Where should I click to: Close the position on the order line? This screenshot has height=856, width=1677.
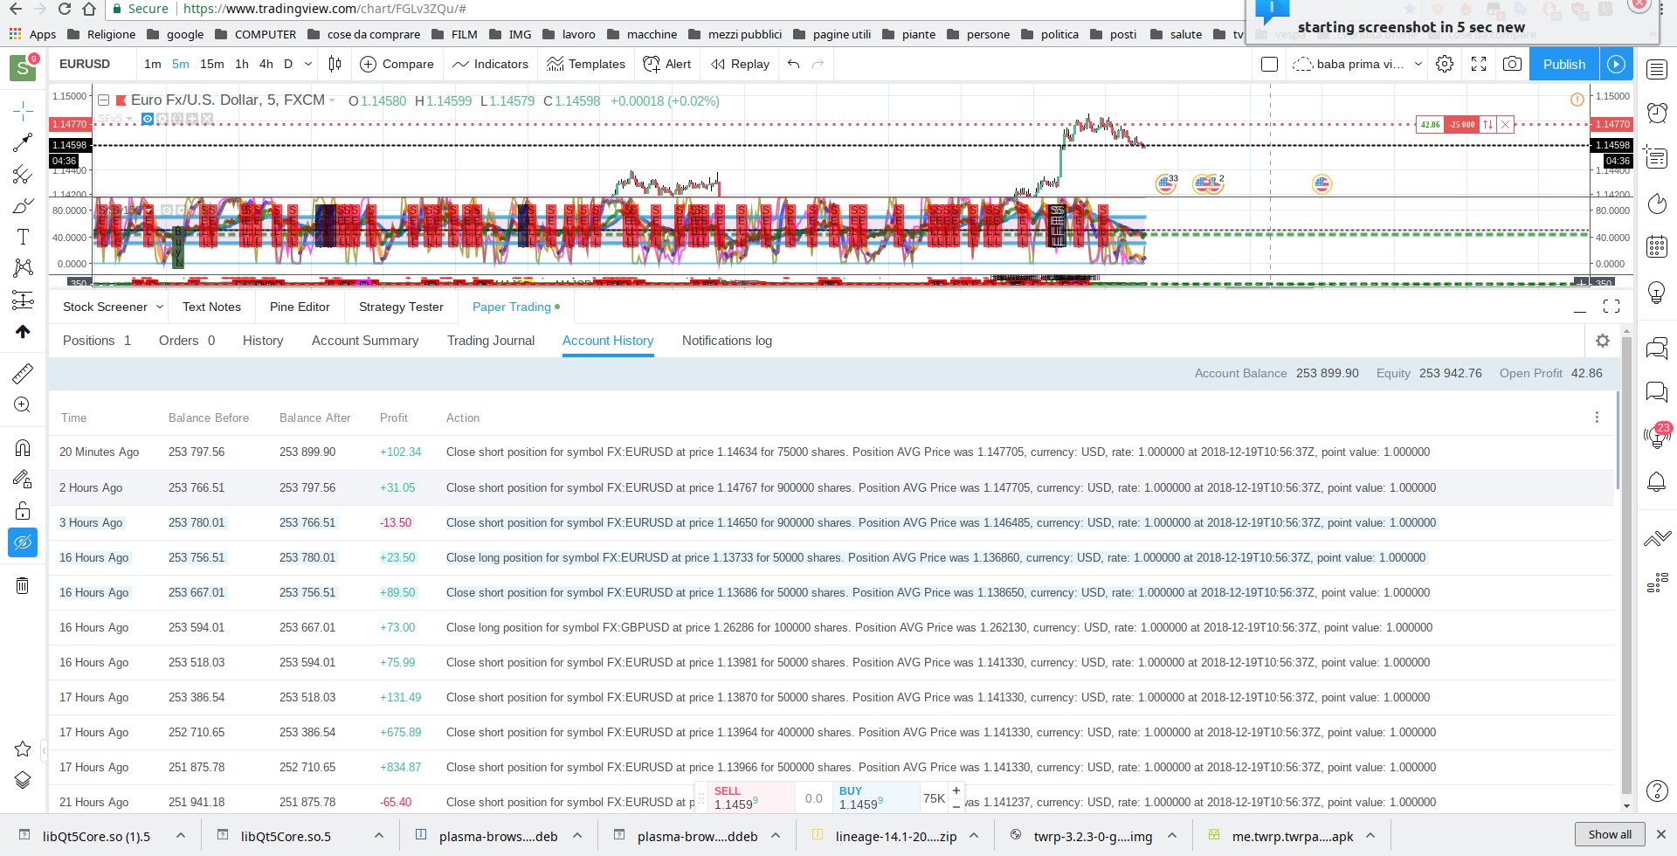[1506, 124]
